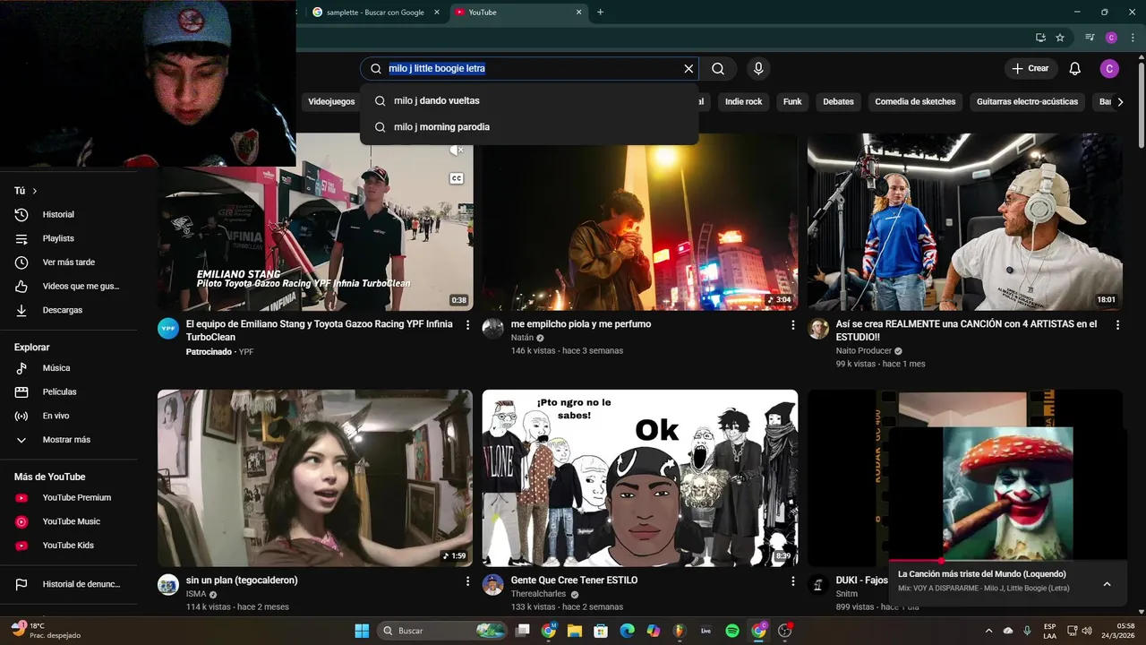Open La Canción más triste del Mundo miniplayer title

982,574
